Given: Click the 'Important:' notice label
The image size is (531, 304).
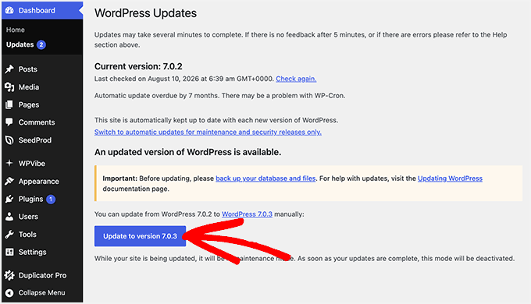Looking at the screenshot, I should pos(120,179).
